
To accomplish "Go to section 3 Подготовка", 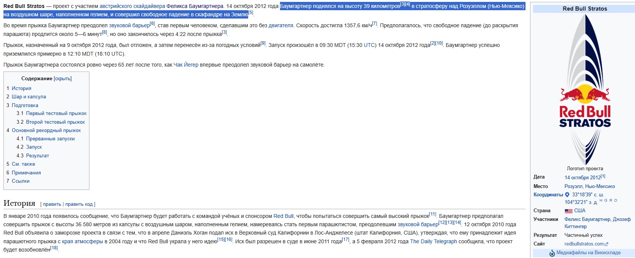I will 25,106.
